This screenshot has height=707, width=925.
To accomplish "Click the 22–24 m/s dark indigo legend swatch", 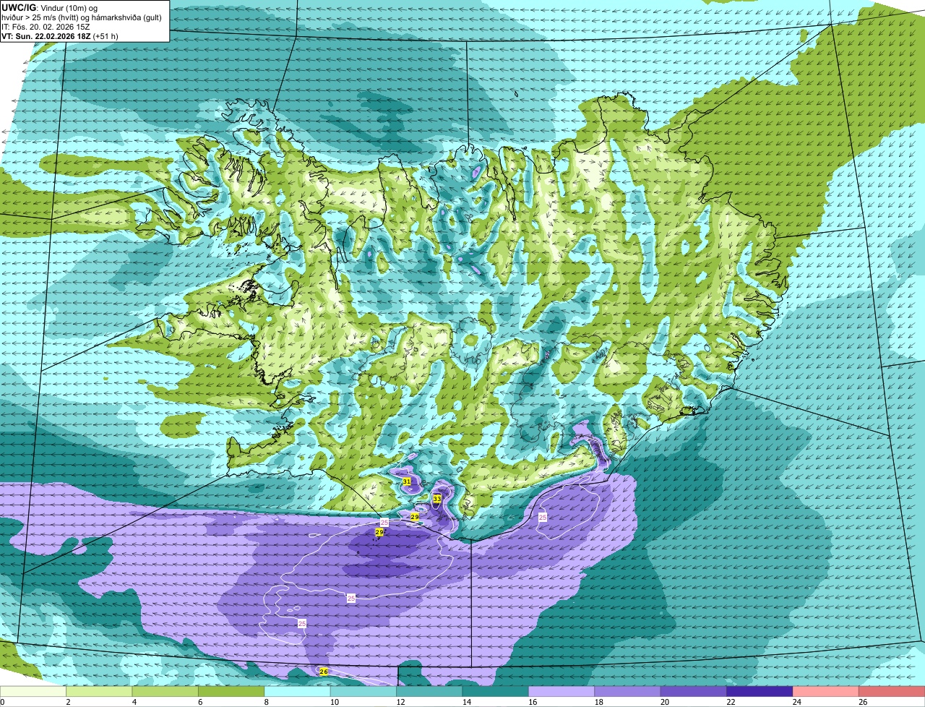I will [x=760, y=691].
